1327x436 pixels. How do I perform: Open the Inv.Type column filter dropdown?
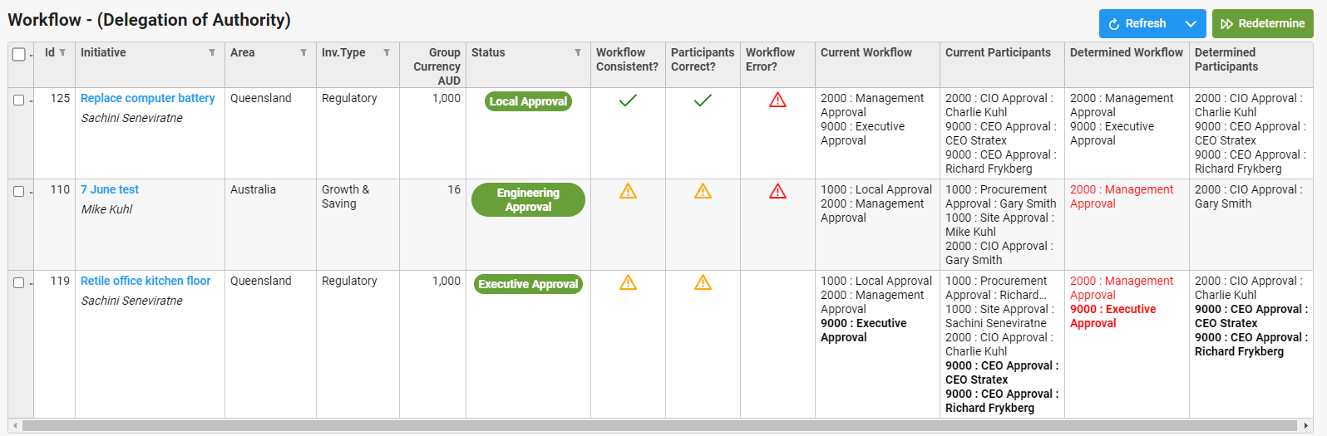tap(387, 52)
